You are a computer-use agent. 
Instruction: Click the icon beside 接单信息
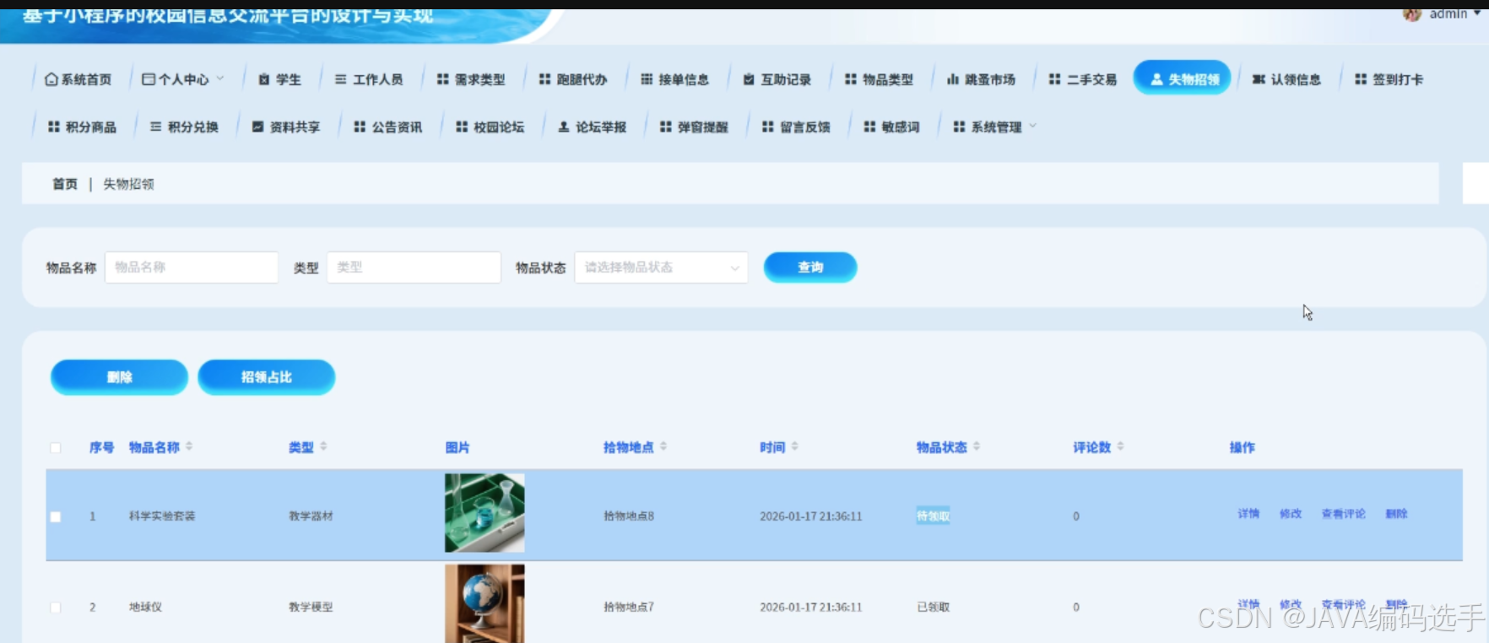647,79
